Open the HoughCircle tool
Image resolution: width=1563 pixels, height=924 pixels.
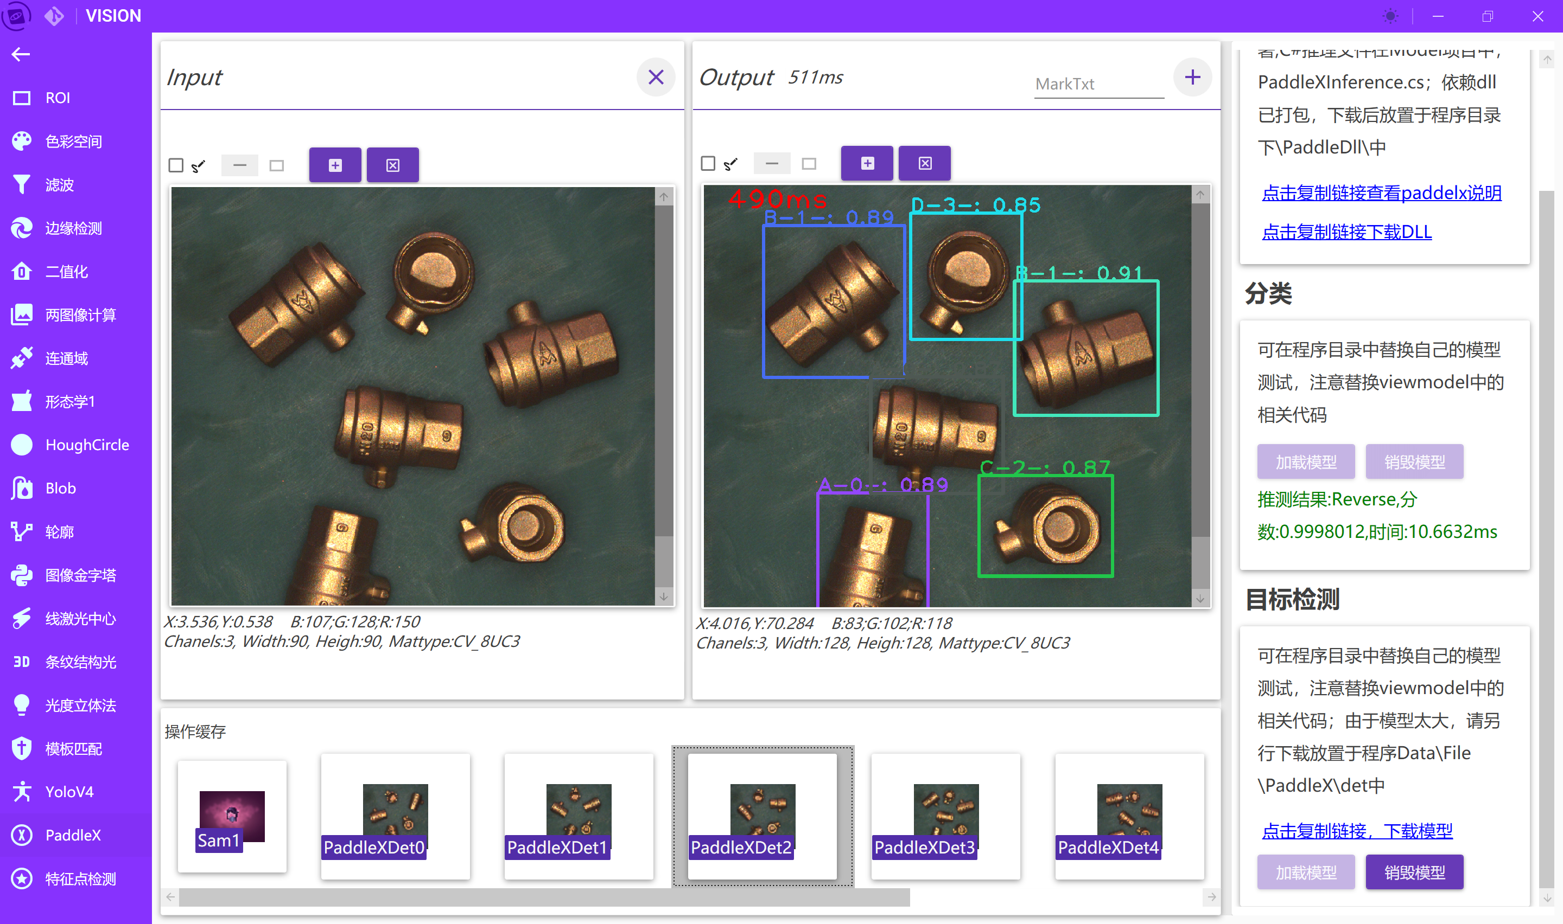pos(87,445)
